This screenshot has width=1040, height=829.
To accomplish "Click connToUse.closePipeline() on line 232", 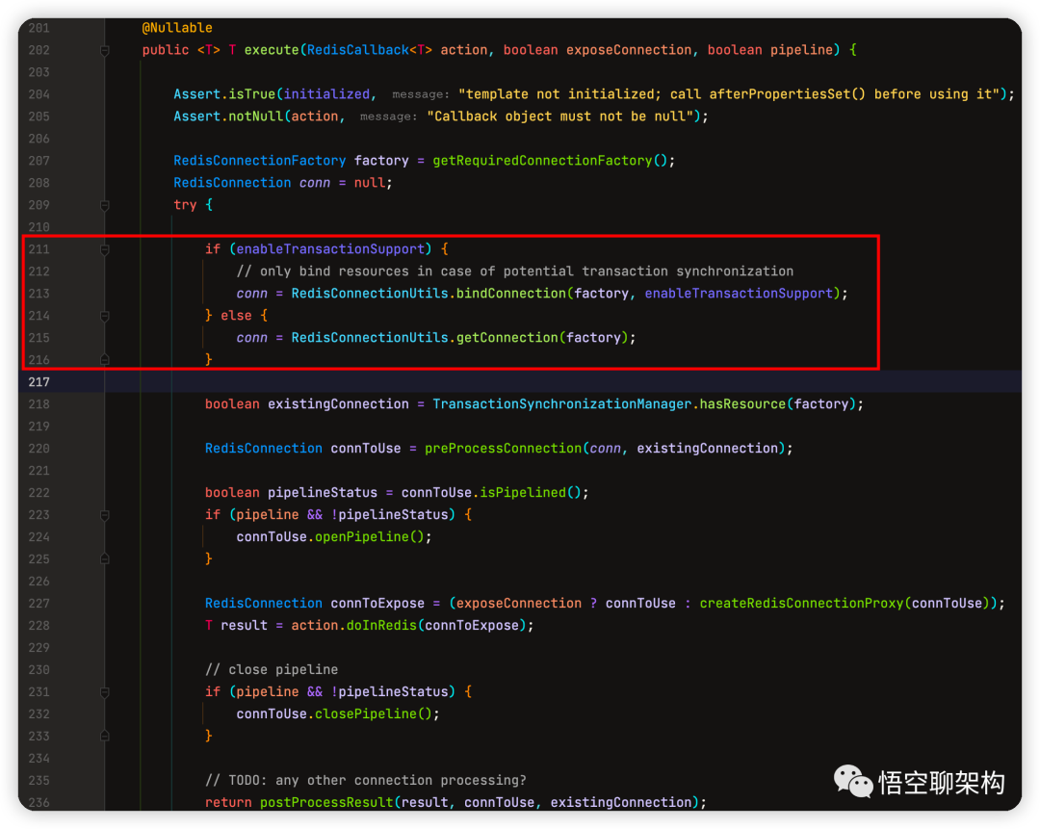I will tap(334, 713).
